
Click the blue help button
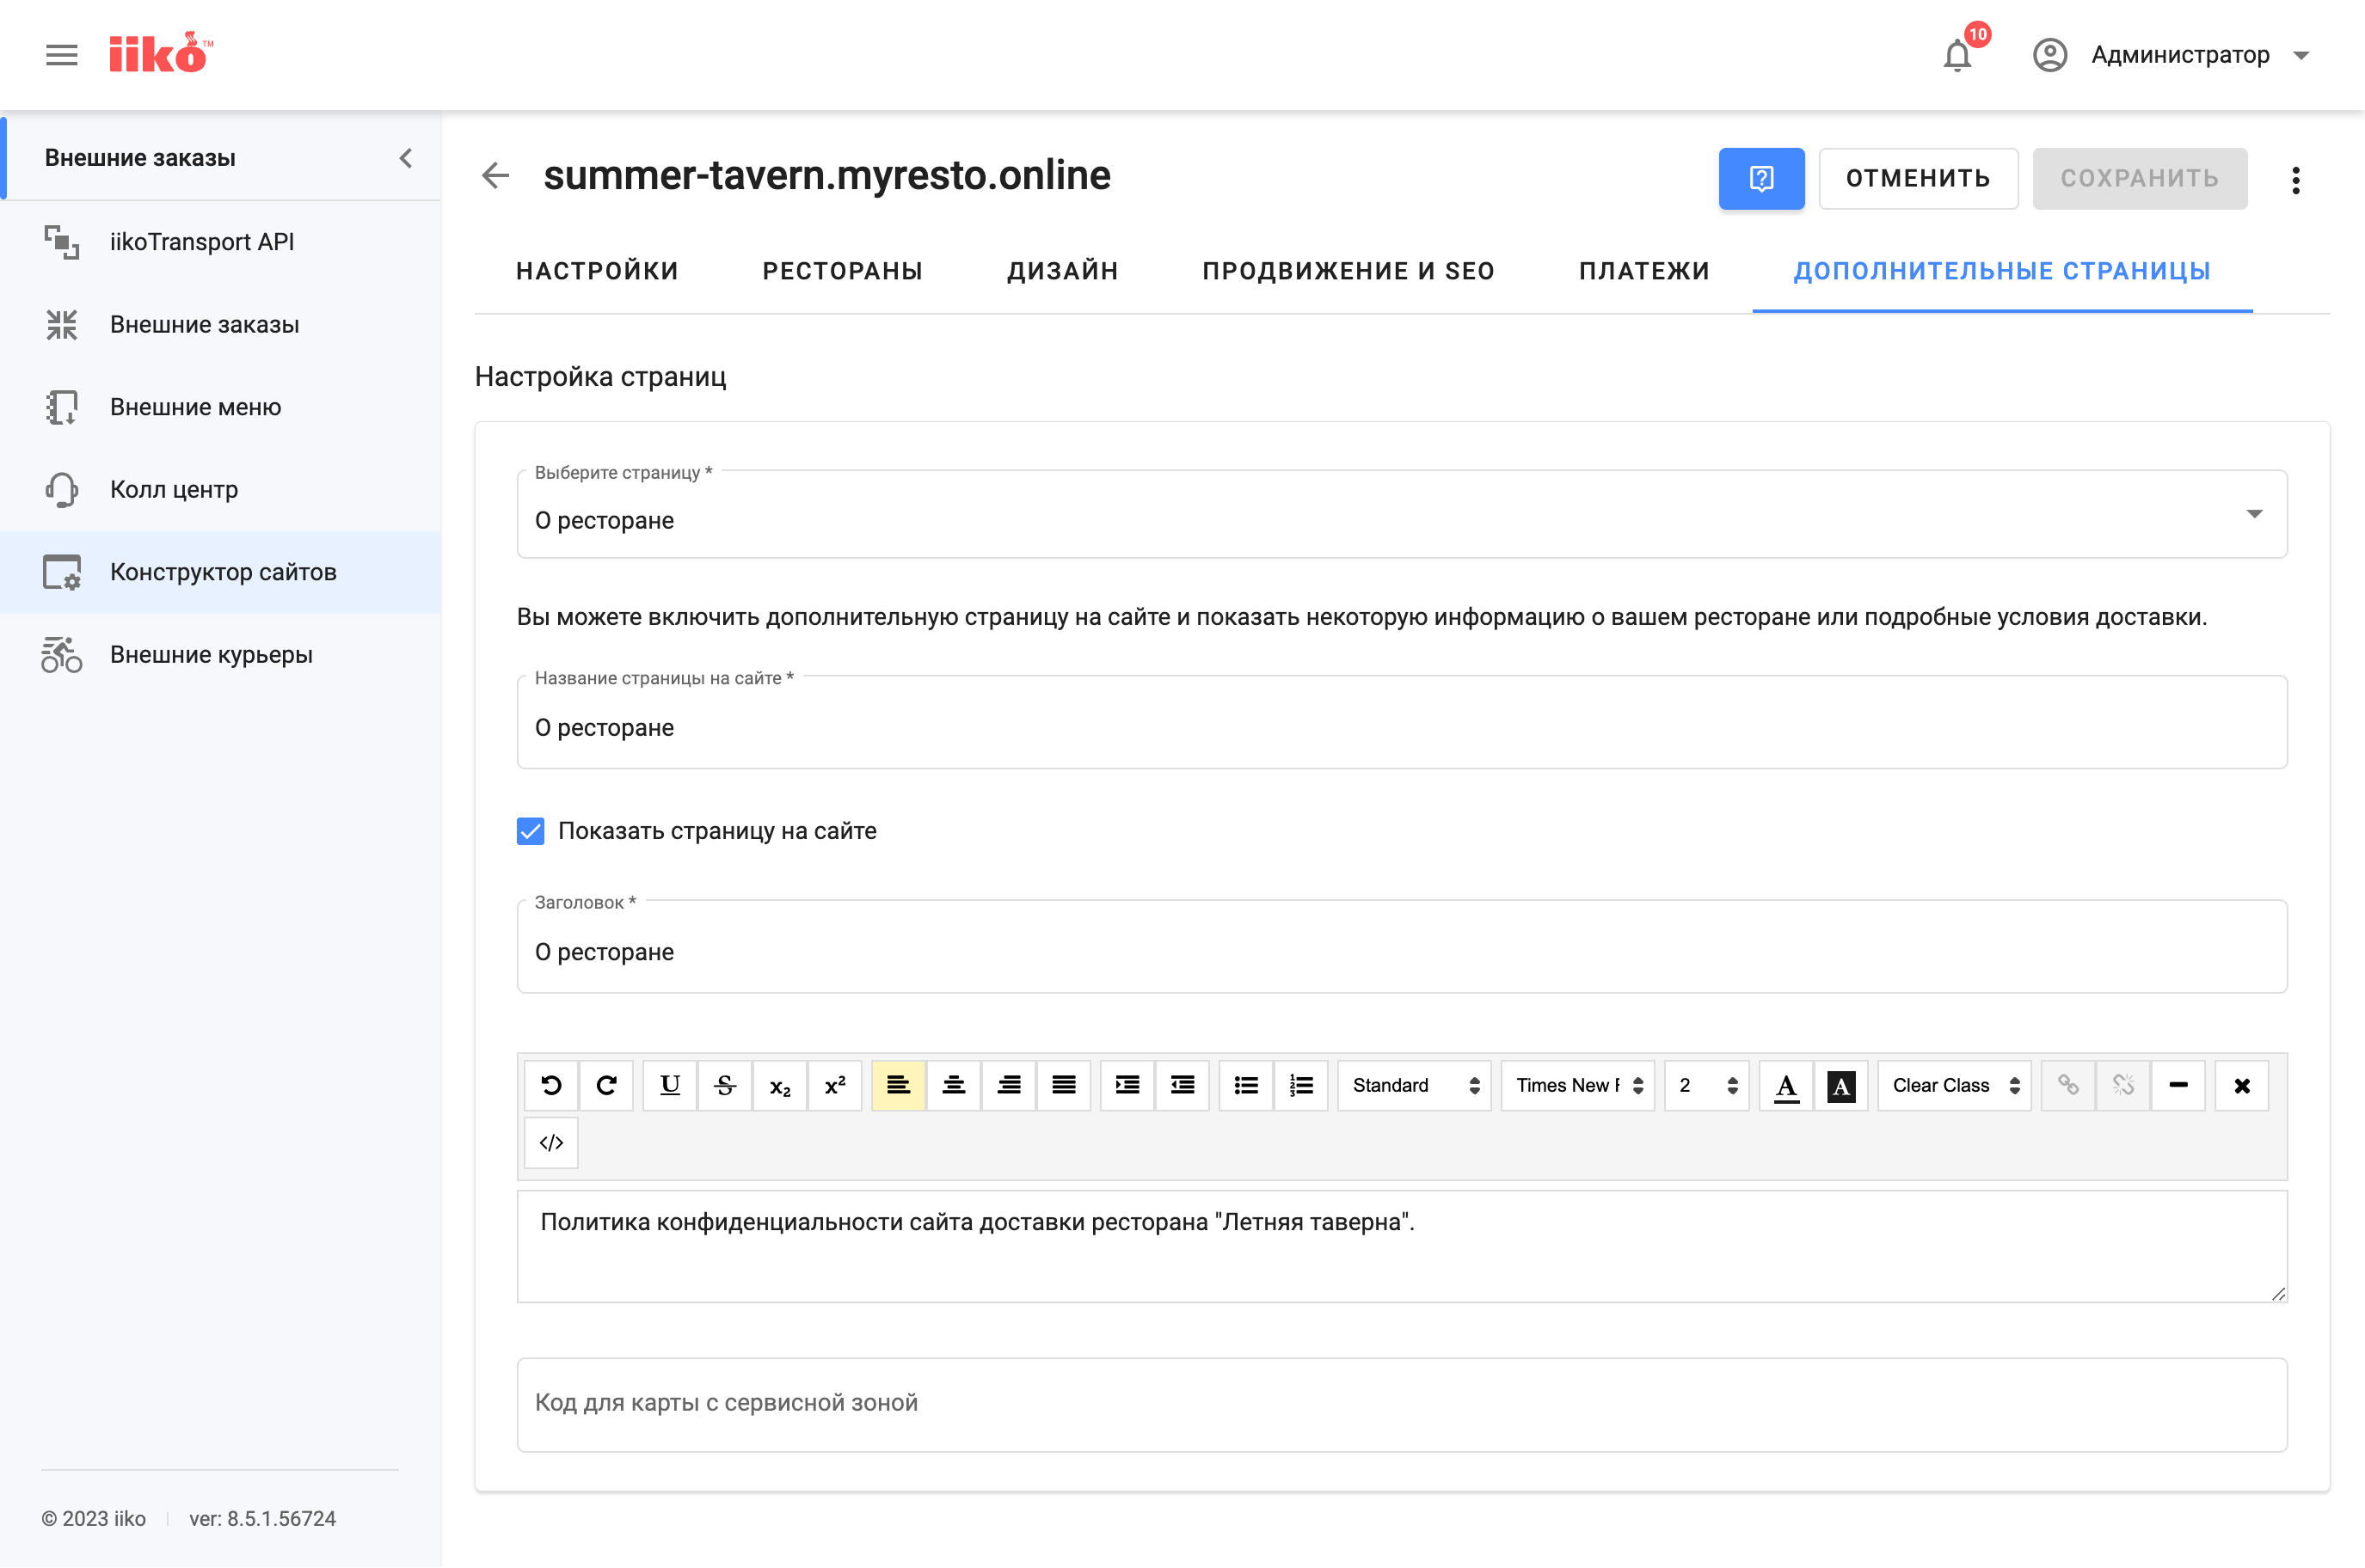(x=1760, y=179)
